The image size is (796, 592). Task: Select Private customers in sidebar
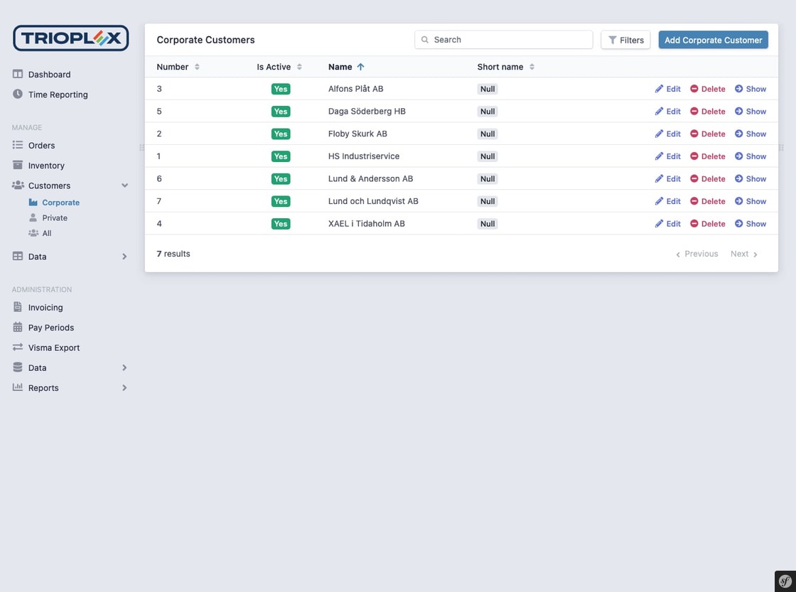55,218
